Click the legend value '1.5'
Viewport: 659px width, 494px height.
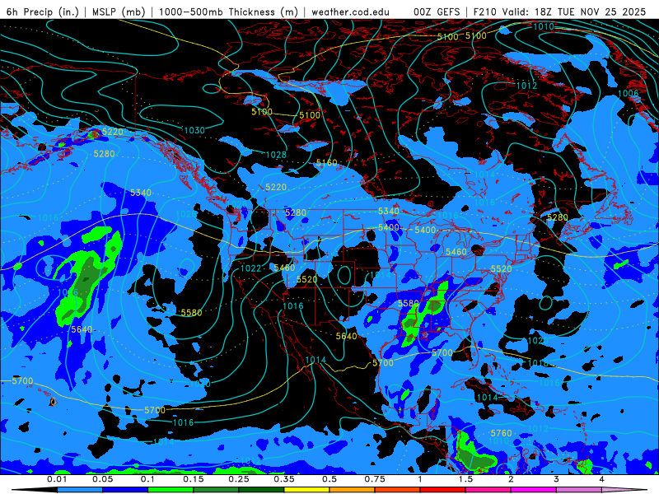pos(465,479)
